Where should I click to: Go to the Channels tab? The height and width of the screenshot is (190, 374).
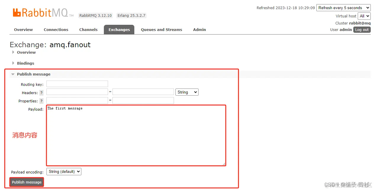(88, 30)
